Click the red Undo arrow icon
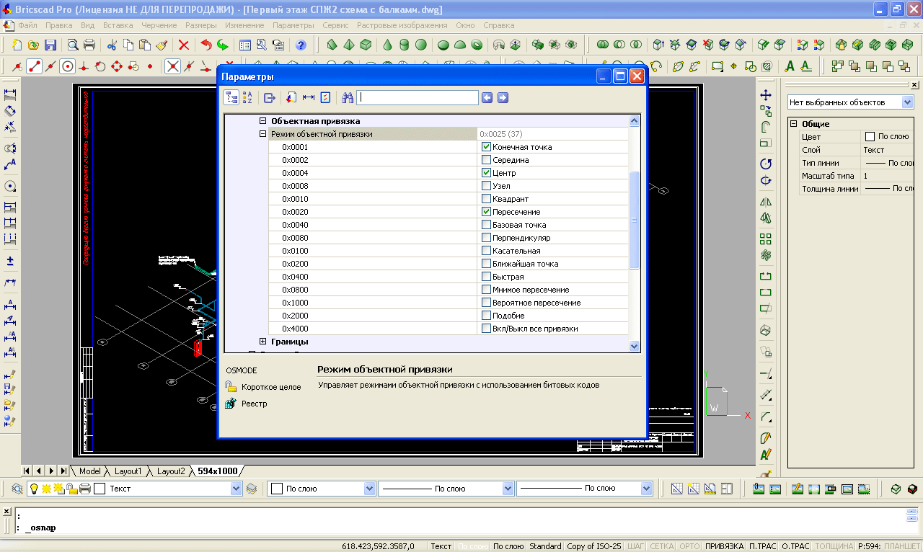The image size is (923, 552). point(206,45)
